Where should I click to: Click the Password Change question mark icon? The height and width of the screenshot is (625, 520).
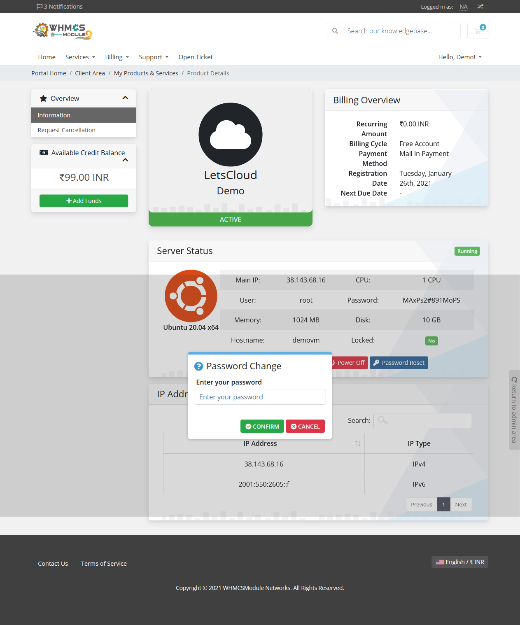click(x=198, y=366)
